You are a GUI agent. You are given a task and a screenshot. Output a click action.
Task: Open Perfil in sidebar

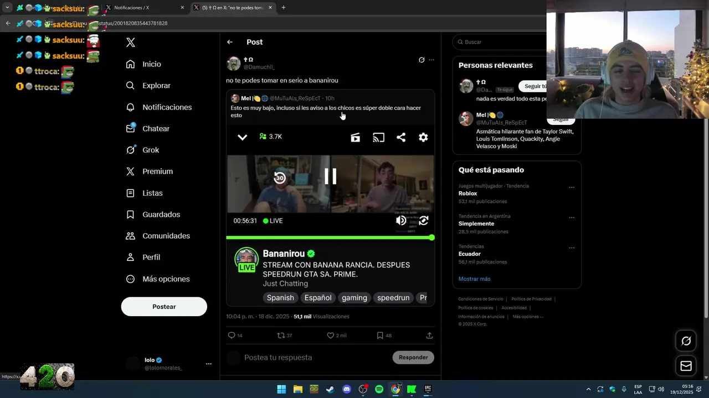coord(143,258)
